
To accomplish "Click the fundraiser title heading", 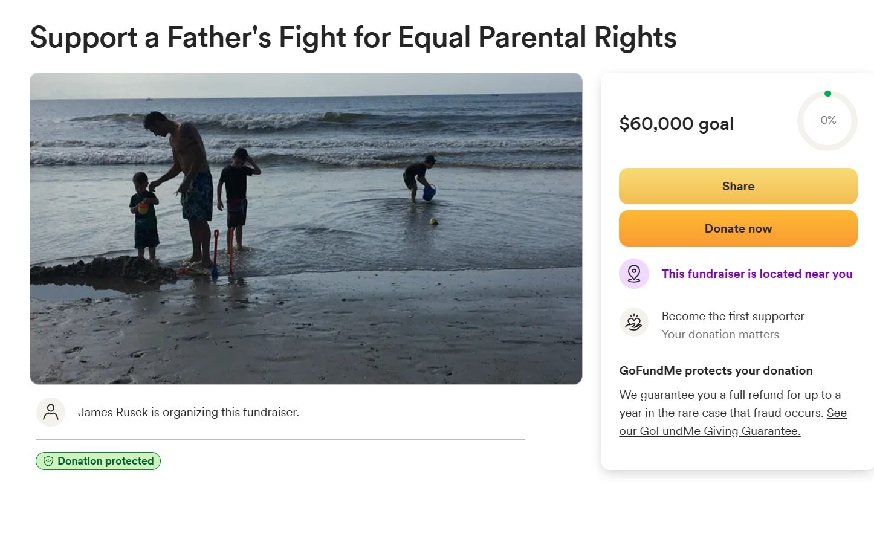I will coord(353,37).
